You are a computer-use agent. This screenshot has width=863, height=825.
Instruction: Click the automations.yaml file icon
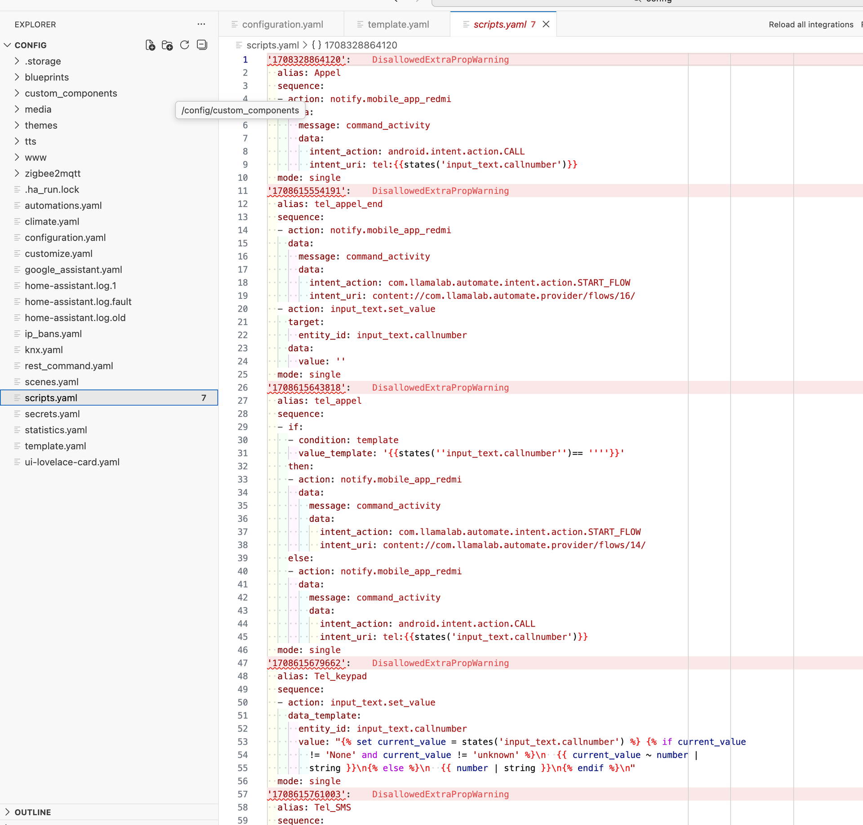(17, 205)
